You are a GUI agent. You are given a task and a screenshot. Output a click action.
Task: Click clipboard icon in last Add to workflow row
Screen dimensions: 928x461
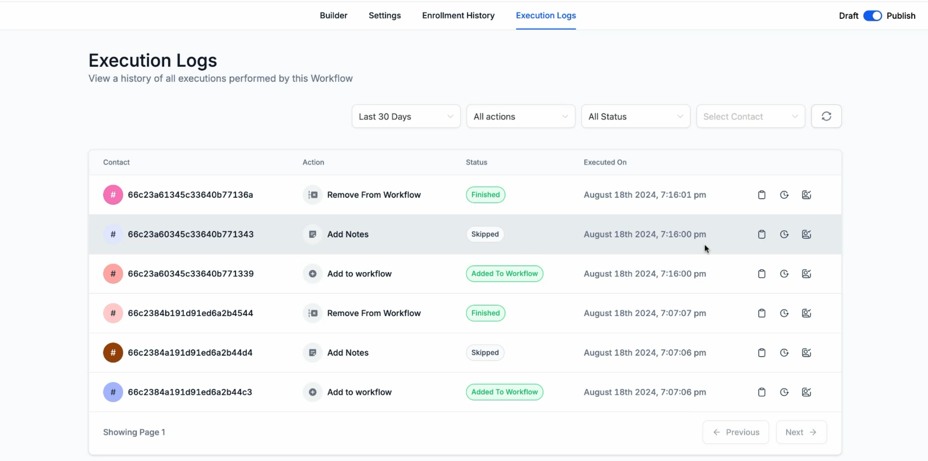pyautogui.click(x=762, y=392)
